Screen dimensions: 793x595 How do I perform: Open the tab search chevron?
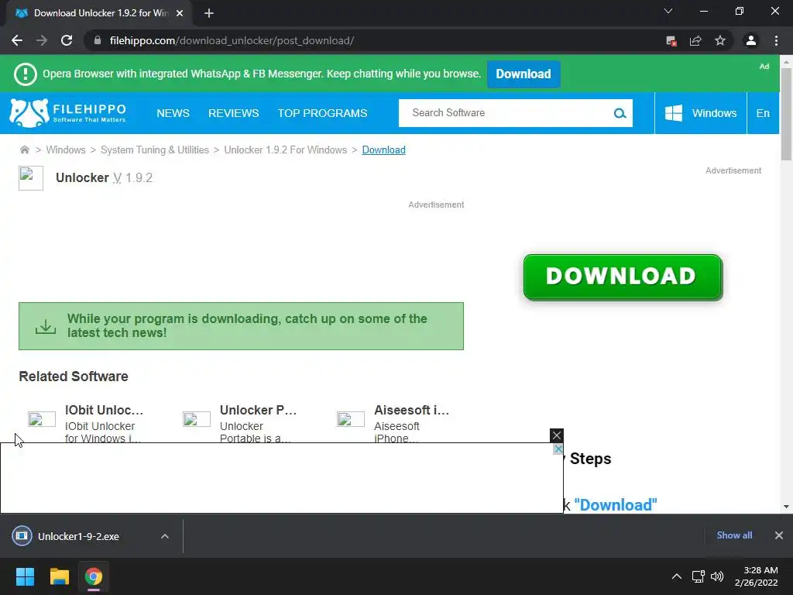pos(668,11)
